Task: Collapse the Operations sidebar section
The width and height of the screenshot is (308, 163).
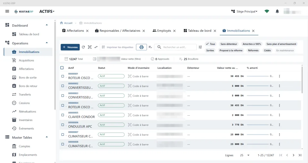Action: pos(47,43)
